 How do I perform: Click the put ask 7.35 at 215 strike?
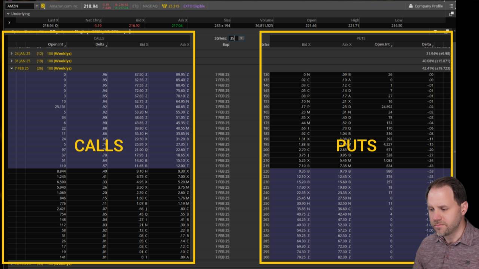click(x=343, y=166)
